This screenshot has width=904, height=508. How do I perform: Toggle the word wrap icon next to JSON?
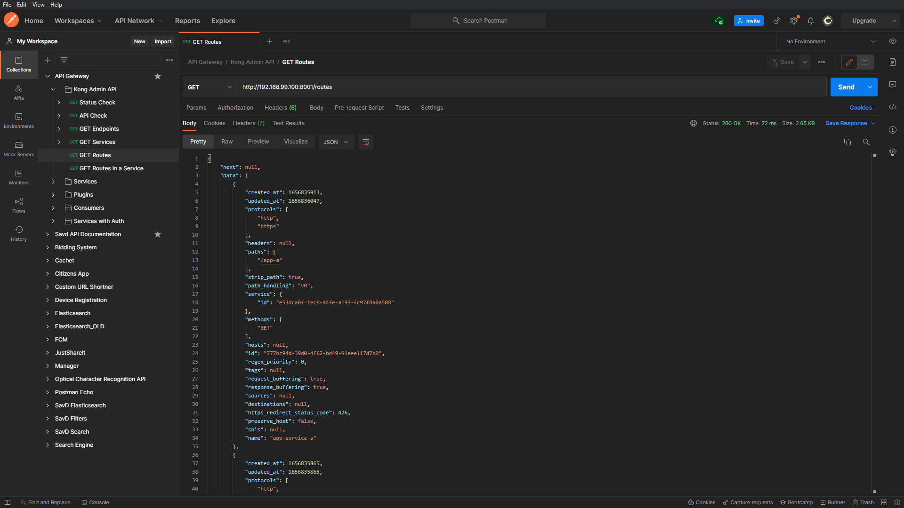pyautogui.click(x=365, y=142)
